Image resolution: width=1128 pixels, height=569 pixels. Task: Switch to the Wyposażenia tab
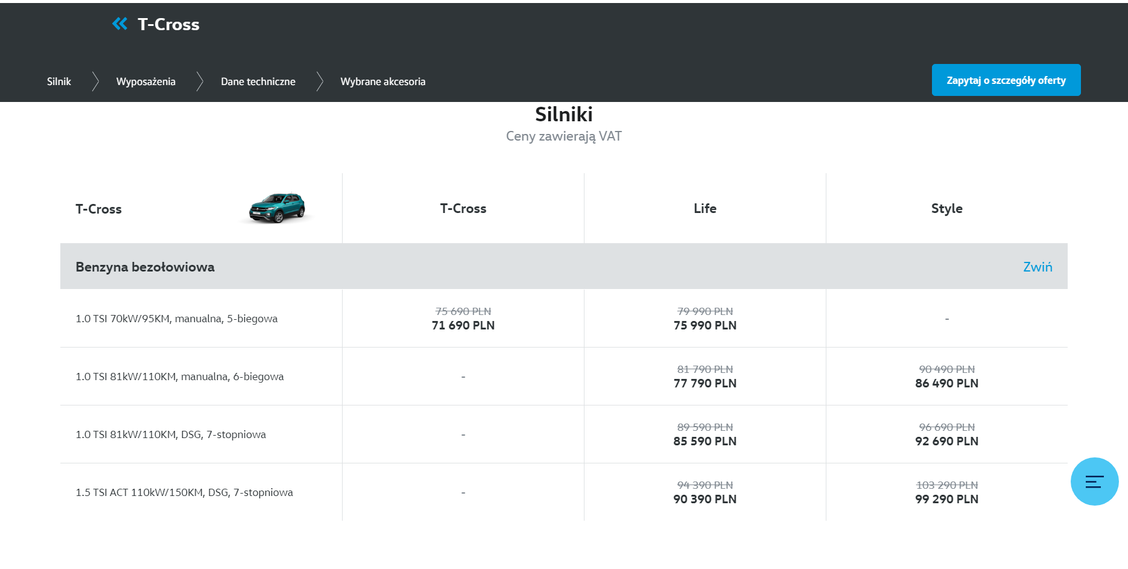tap(146, 81)
